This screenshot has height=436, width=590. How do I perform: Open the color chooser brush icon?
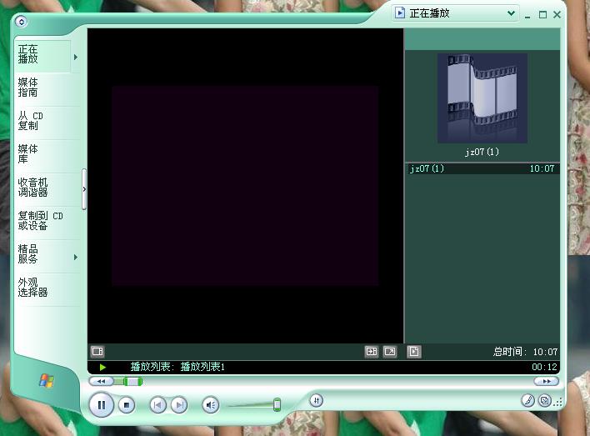pos(527,401)
